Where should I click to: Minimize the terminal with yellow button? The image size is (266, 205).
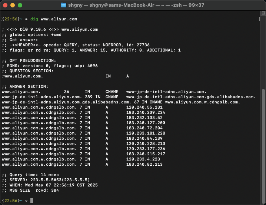click(13, 5)
